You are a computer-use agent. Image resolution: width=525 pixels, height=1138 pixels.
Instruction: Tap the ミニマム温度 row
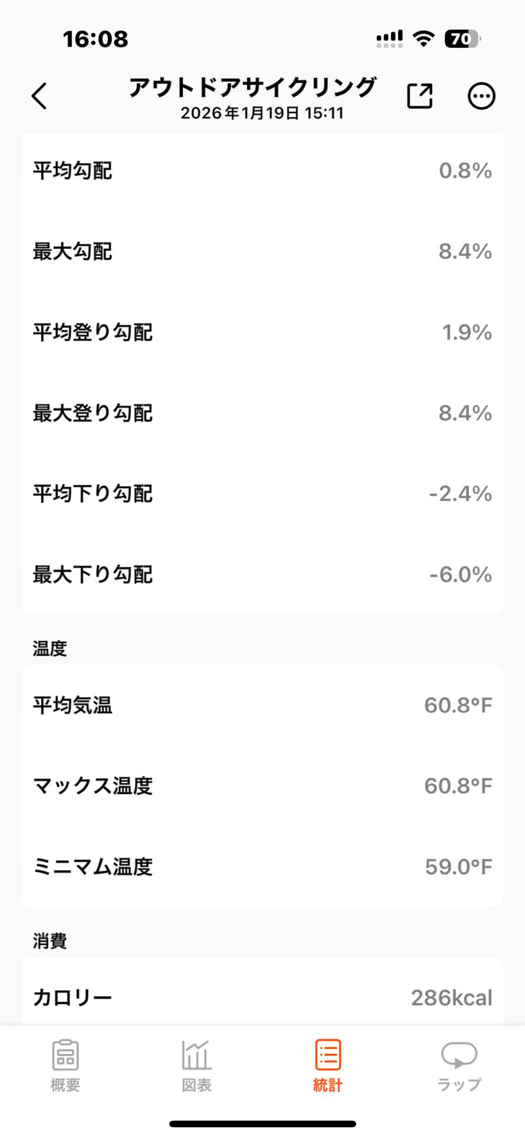[x=262, y=867]
